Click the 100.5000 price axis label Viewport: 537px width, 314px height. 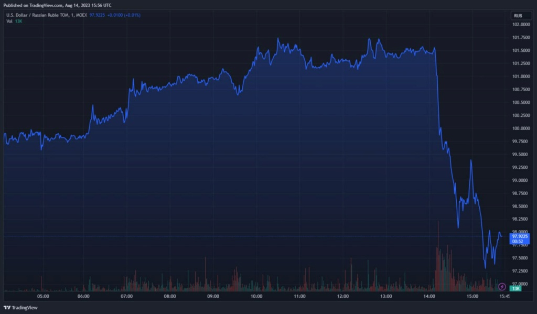pos(521,102)
